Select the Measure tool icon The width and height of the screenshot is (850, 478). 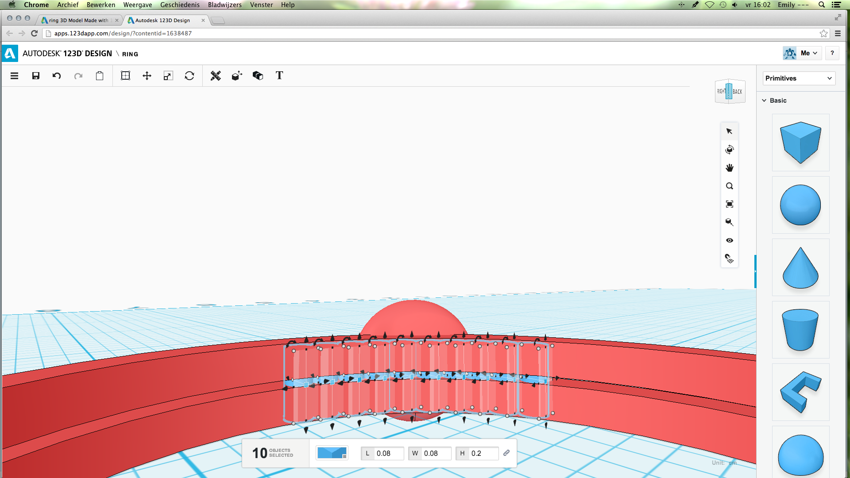(215, 75)
